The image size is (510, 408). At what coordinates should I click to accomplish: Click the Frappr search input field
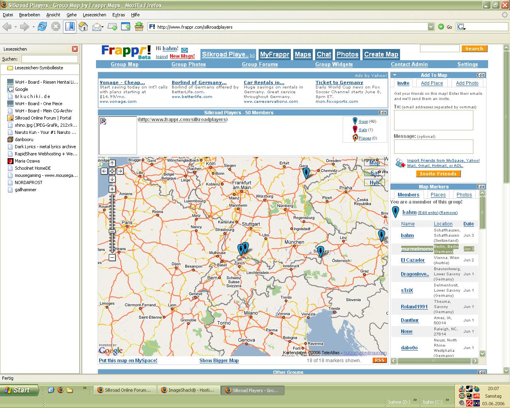(x=440, y=49)
